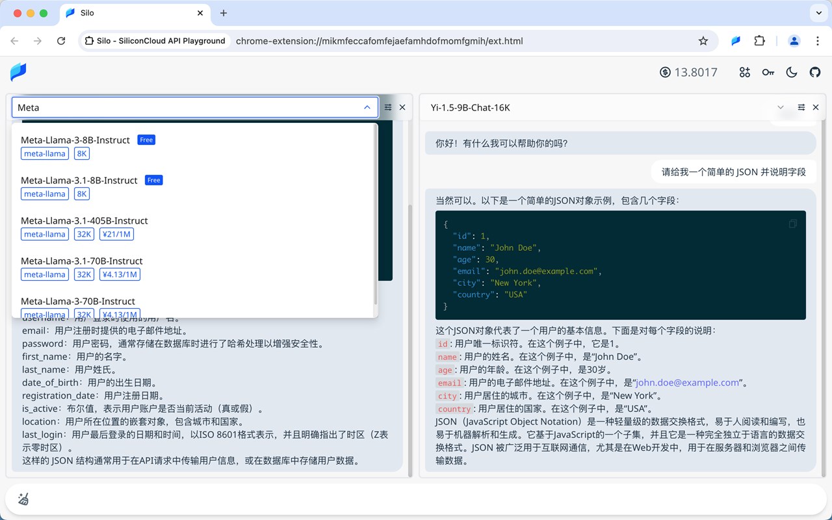Copy the JSON code block
The image size is (832, 520).
(x=793, y=224)
